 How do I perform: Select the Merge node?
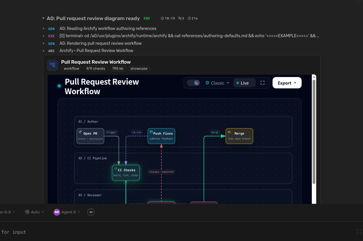point(239,136)
